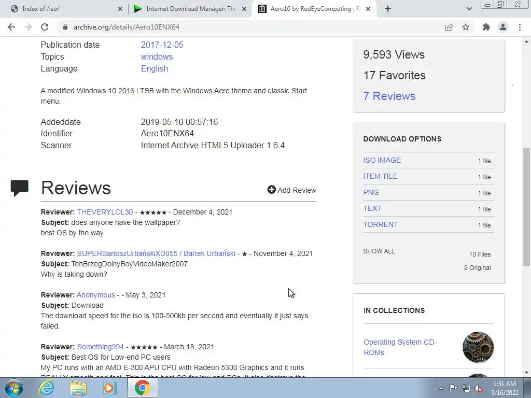Image resolution: width=531 pixels, height=398 pixels.
Task: Open the 2017-12-05 publication date link
Action: pyautogui.click(x=162, y=45)
